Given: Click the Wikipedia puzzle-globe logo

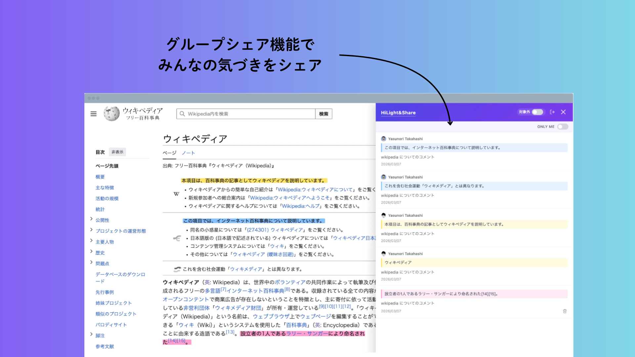Looking at the screenshot, I should click(111, 114).
